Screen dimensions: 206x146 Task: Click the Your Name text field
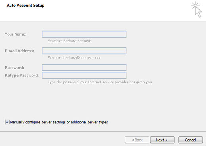84,34
